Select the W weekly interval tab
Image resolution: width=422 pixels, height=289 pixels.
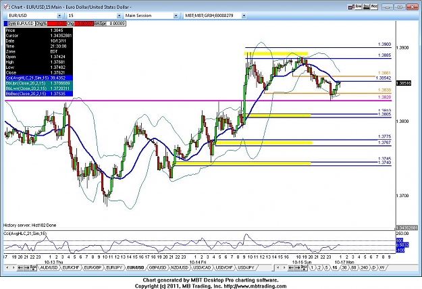click(x=381, y=268)
